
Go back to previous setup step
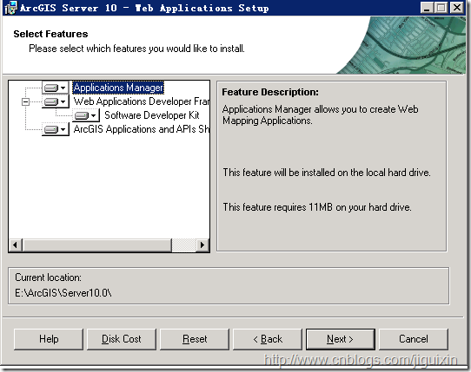(268, 339)
